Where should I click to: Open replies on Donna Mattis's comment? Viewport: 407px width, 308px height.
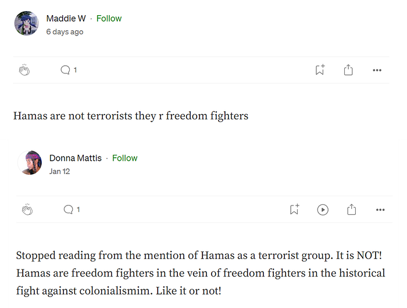72,210
